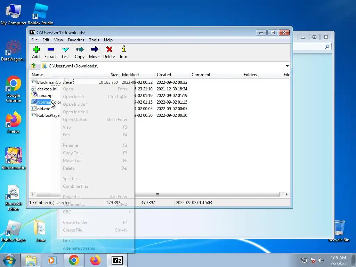This screenshot has height=267, width=356.
Task: Open the Google Chrome desktop shortcut
Action: tap(14, 89)
